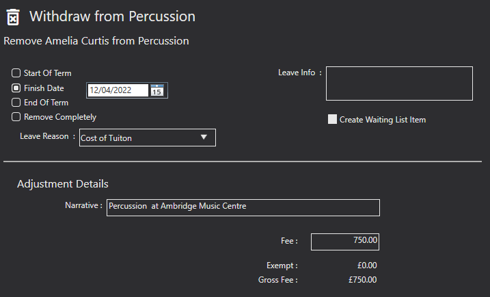Focus the Leave Info text box
The image size is (490, 297).
pos(399,83)
